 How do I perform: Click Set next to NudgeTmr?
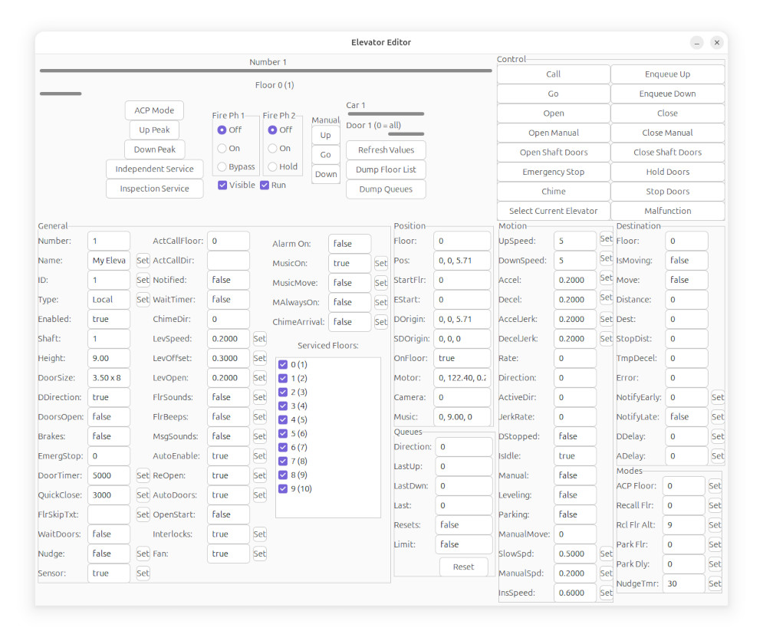coord(715,583)
